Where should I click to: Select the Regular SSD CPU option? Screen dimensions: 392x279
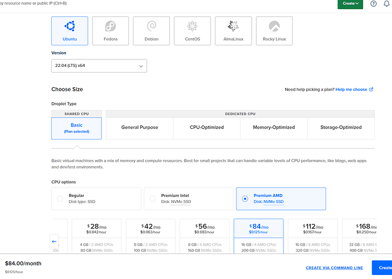(60, 198)
